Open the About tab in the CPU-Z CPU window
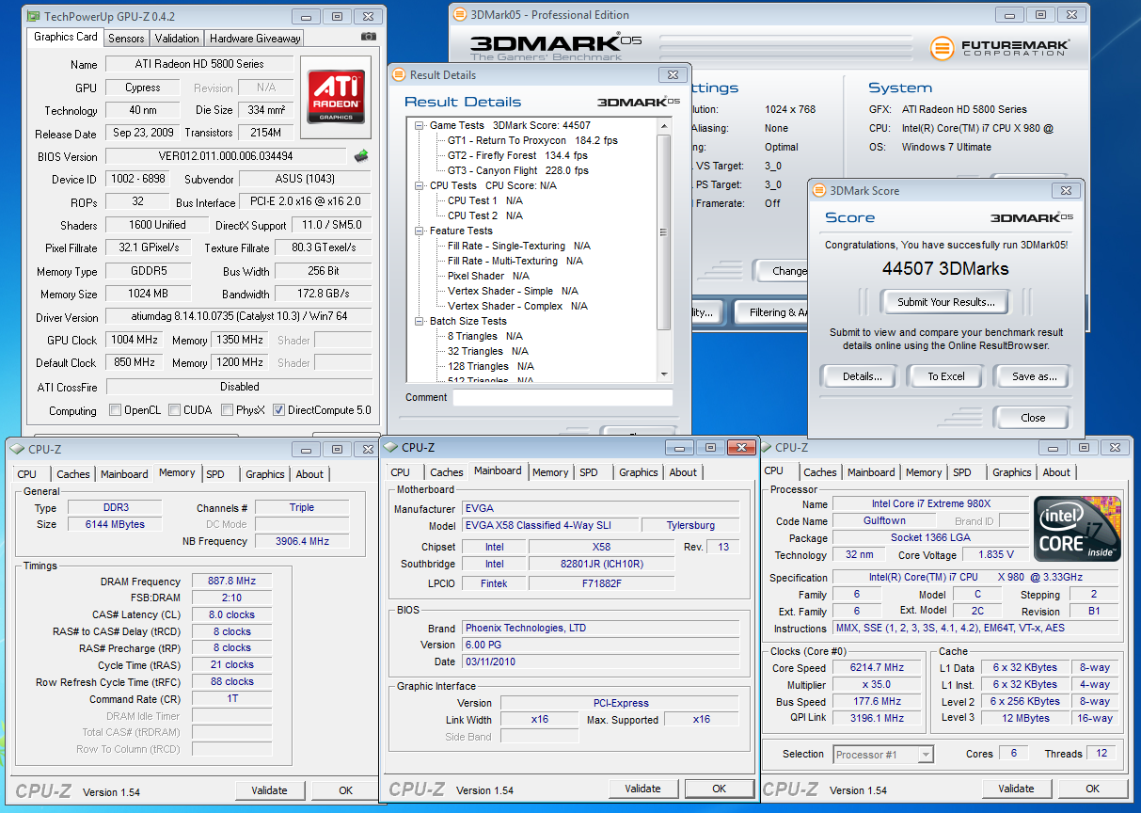This screenshot has height=813, width=1141. [x=1056, y=472]
